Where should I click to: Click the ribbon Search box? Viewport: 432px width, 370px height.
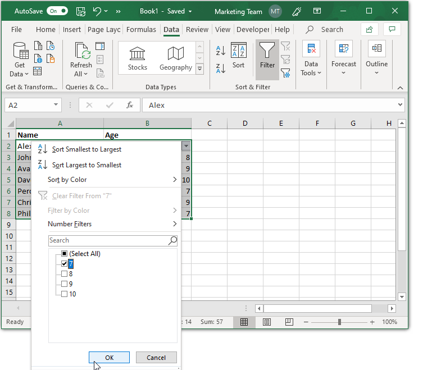[324, 29]
